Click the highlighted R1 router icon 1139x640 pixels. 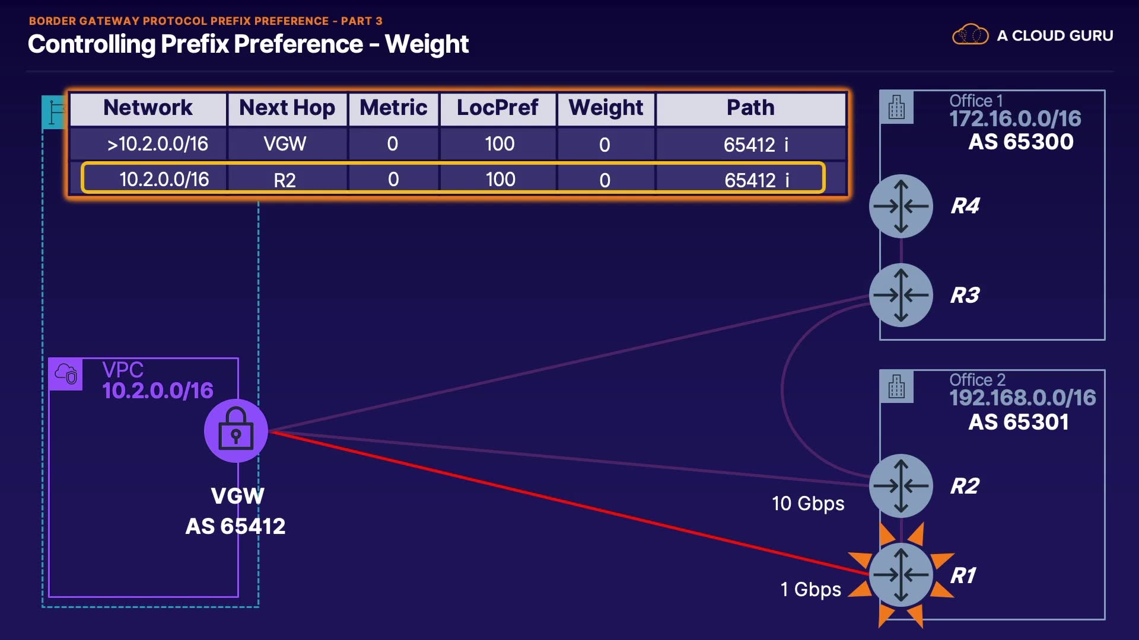pos(901,574)
